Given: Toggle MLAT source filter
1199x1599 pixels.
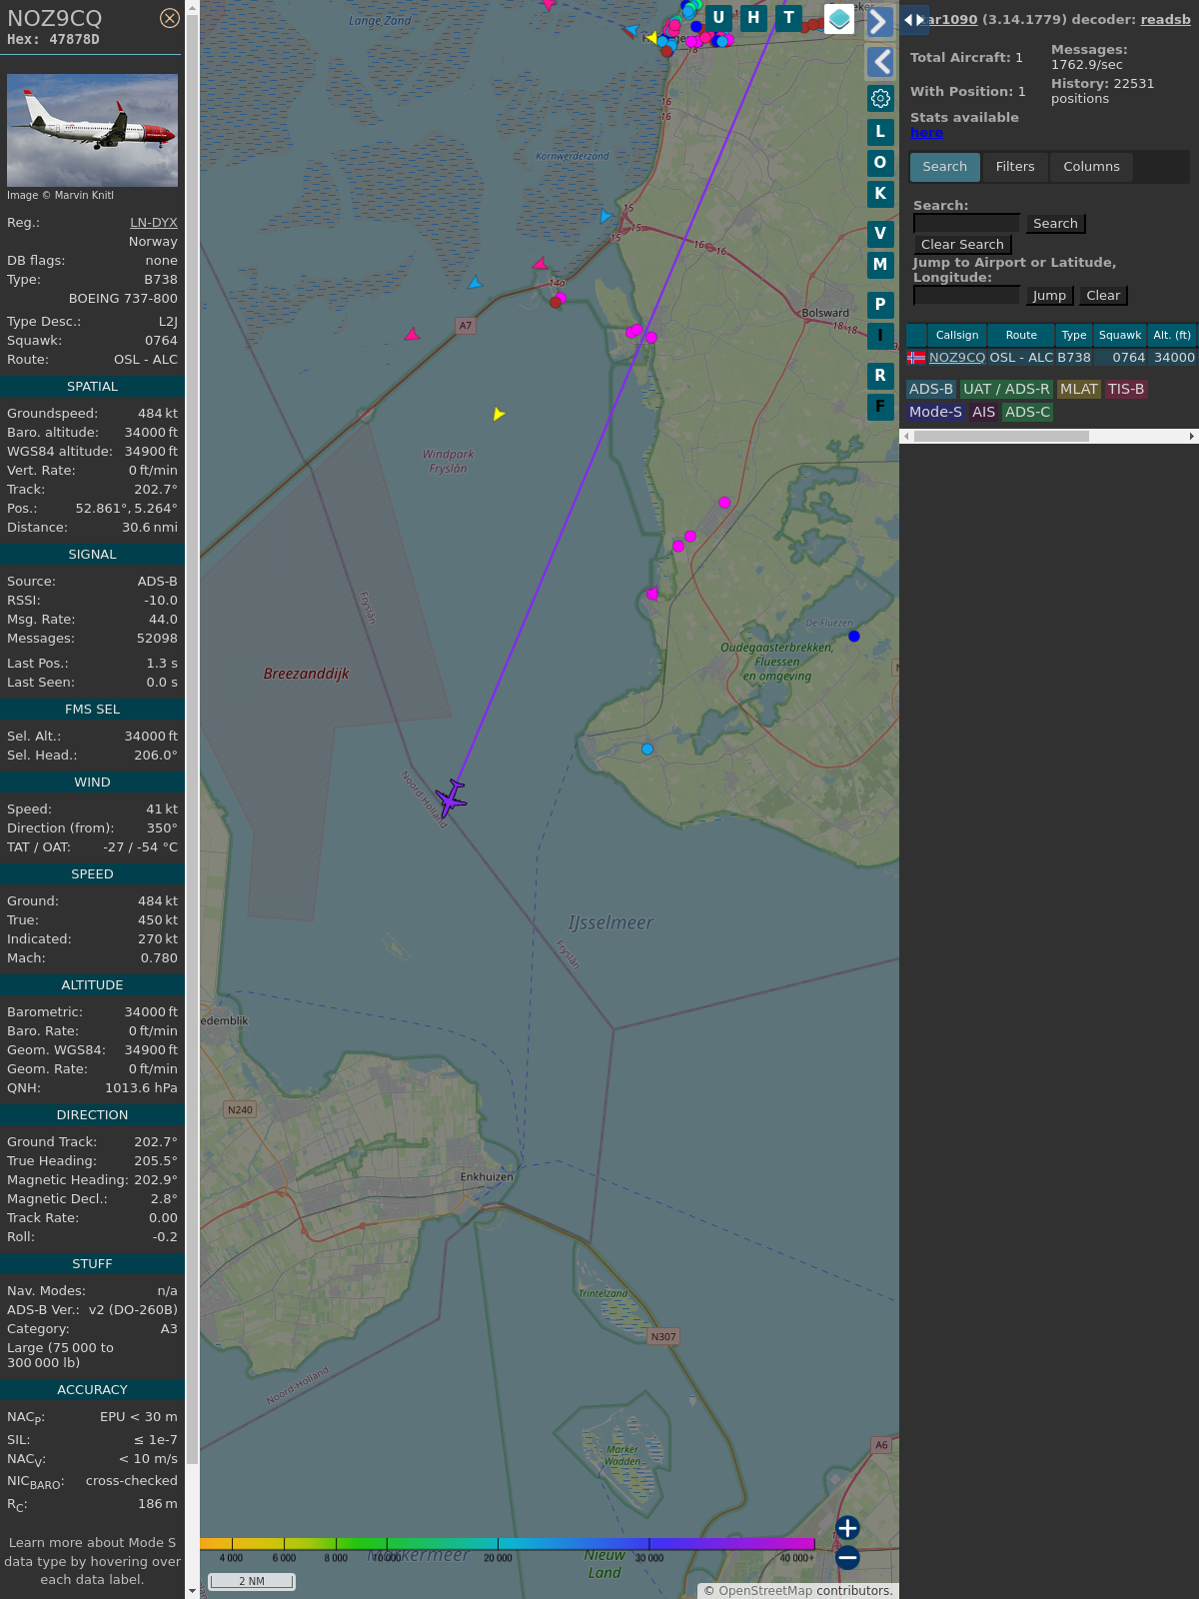Looking at the screenshot, I should coord(1079,390).
